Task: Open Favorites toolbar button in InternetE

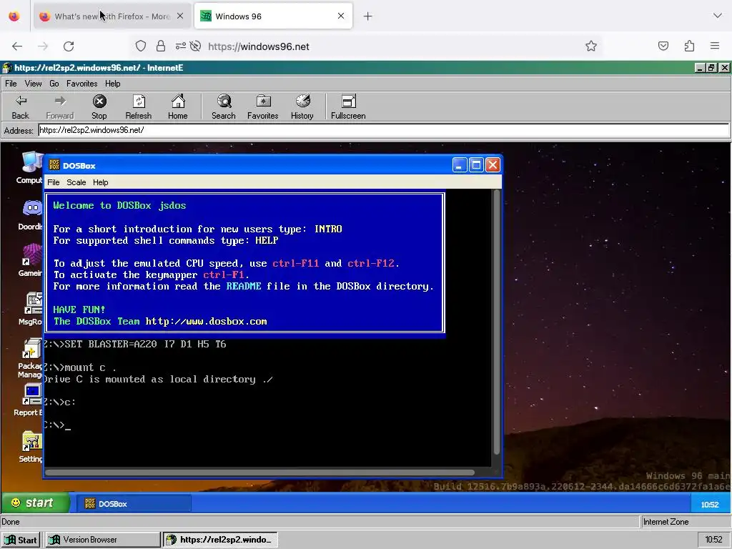Action: [x=263, y=107]
